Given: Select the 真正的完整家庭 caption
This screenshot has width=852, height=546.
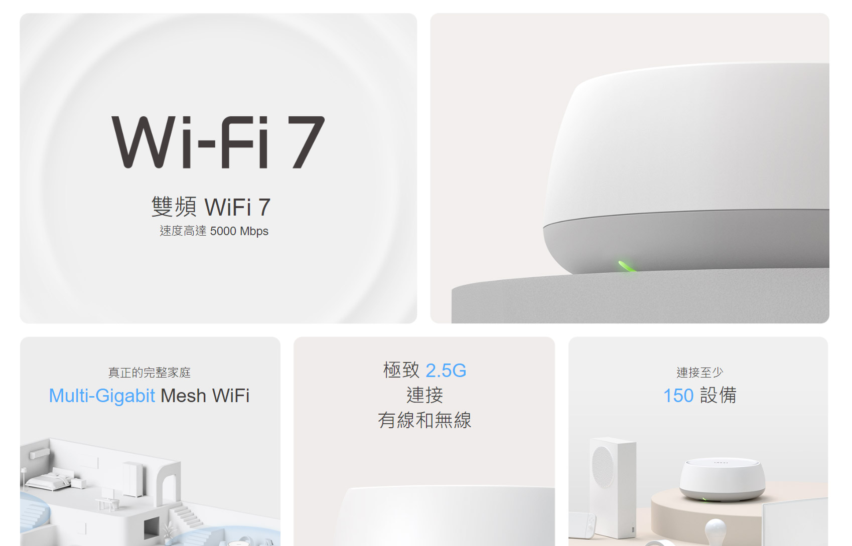Looking at the screenshot, I should 150,373.
